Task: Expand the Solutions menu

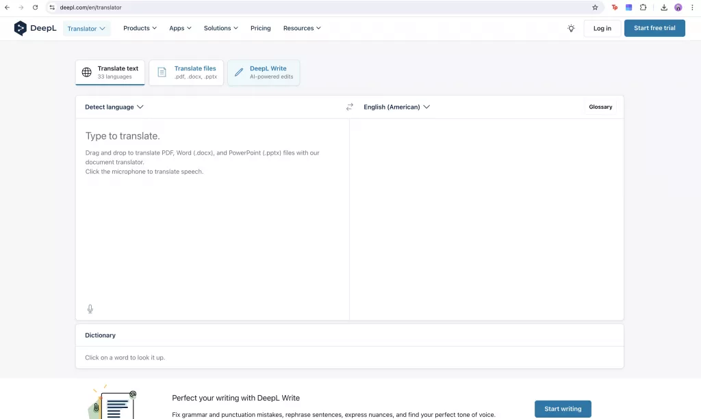Action: click(221, 28)
